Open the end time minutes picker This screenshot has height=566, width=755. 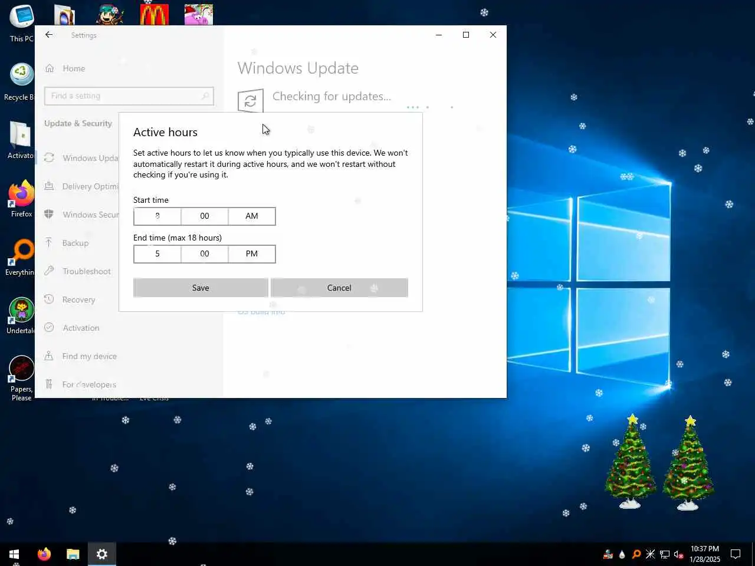click(205, 254)
